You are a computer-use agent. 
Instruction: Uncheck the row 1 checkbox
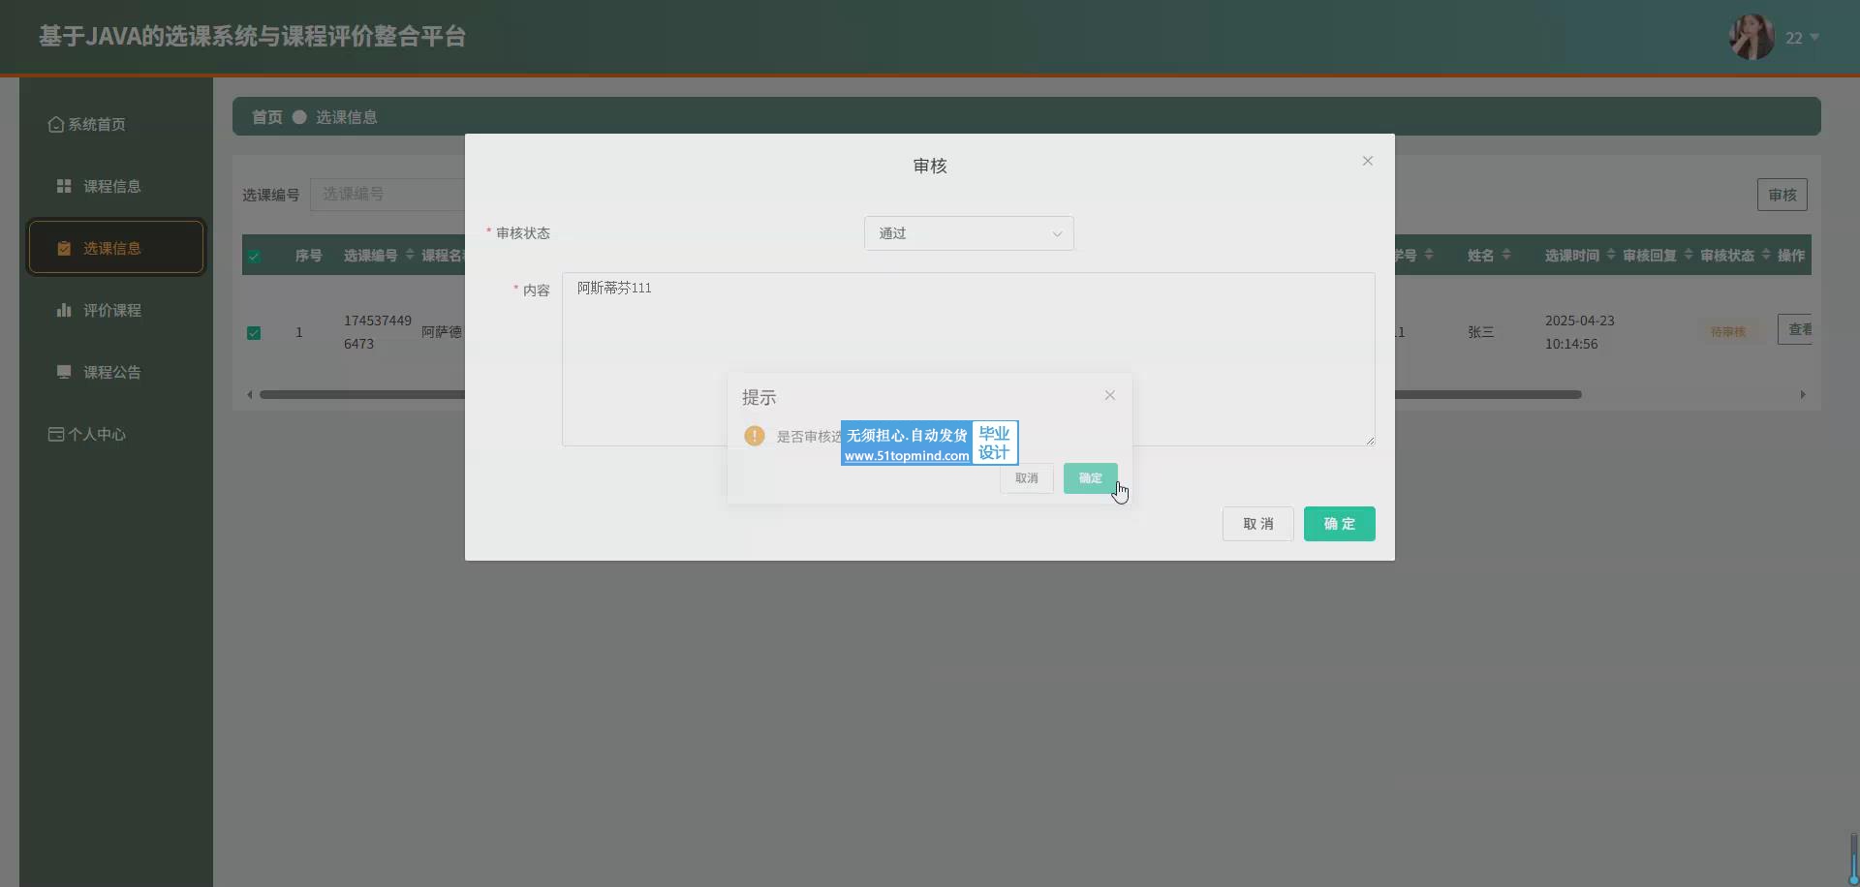tap(254, 333)
